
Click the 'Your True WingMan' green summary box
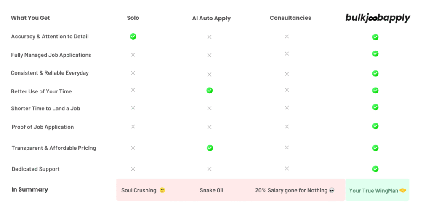click(377, 190)
